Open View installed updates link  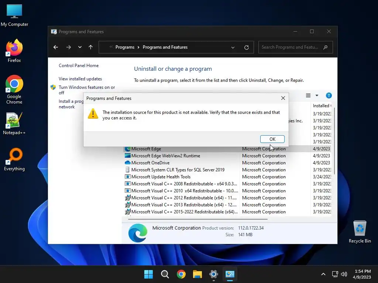80,79
